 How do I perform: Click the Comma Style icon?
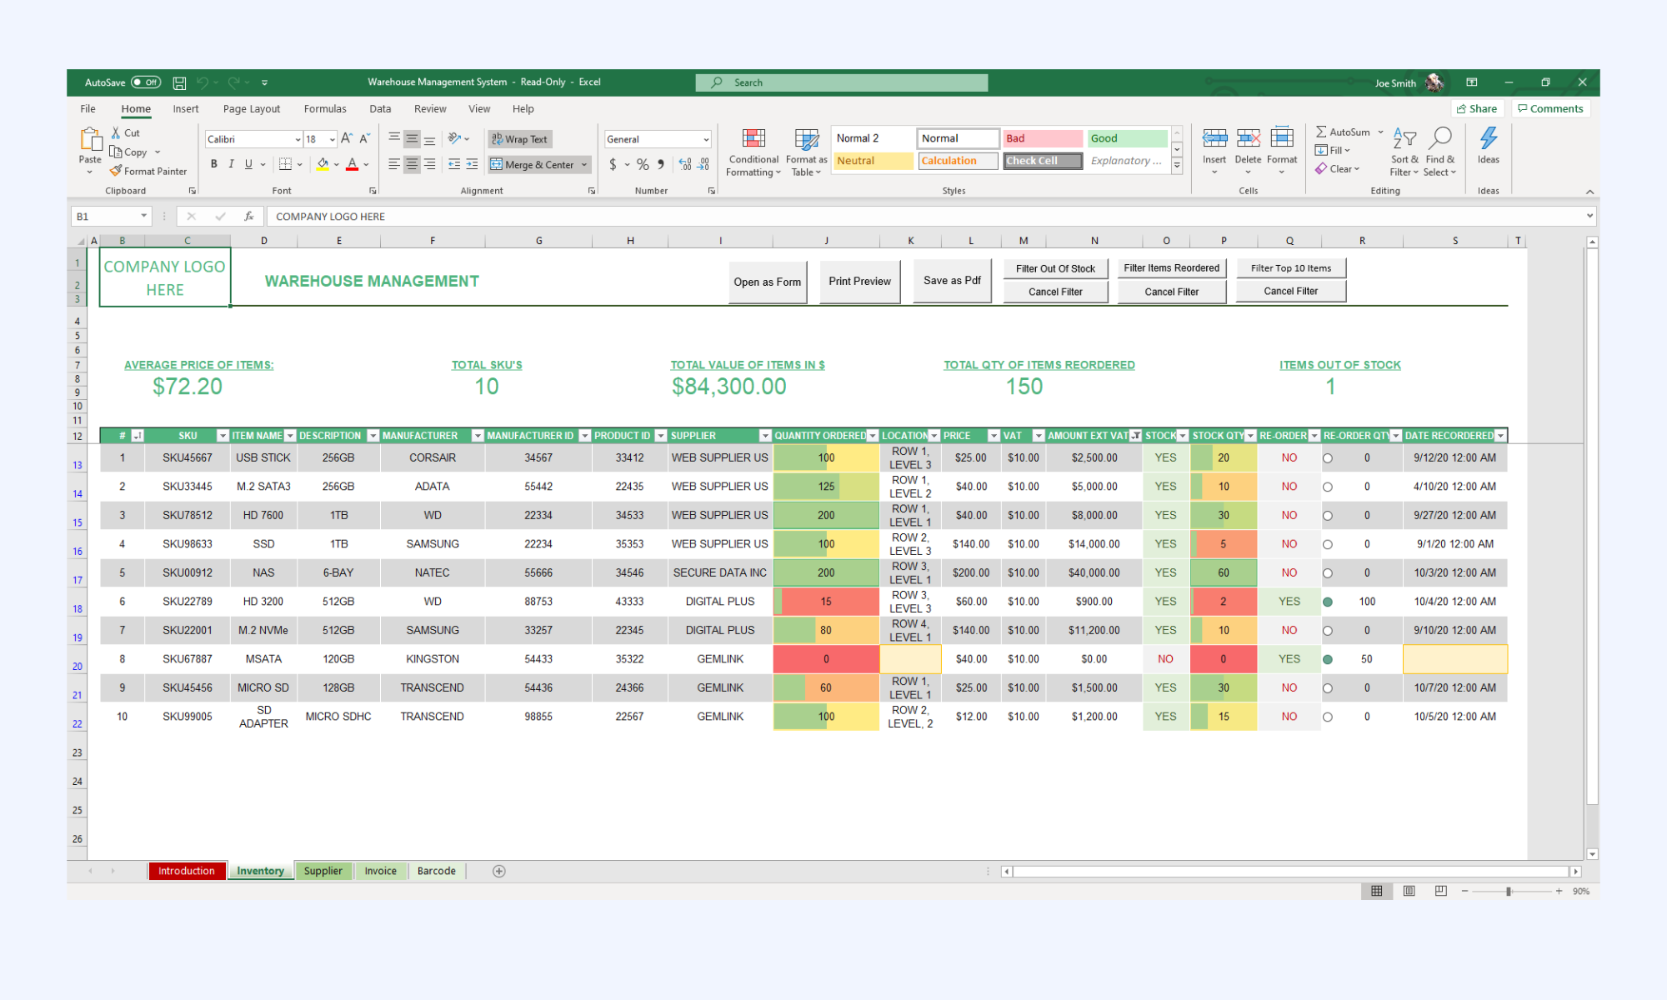tap(661, 164)
